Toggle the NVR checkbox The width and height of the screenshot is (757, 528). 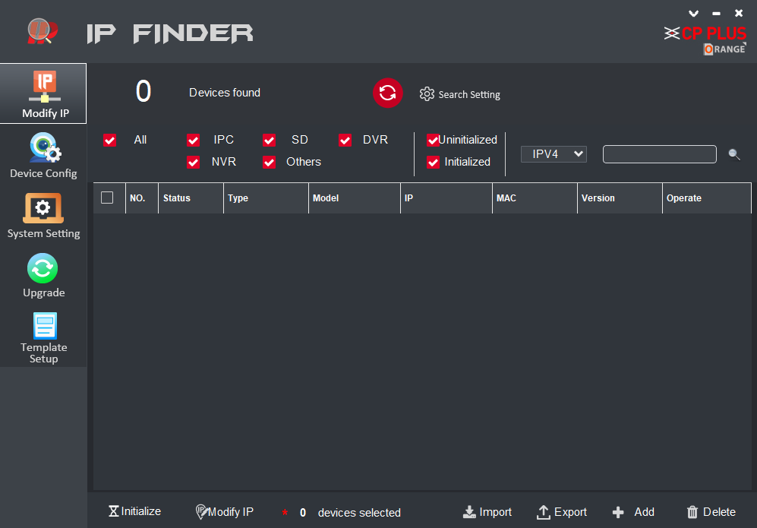pos(194,162)
